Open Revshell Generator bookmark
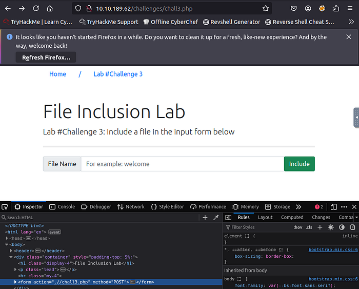This screenshot has width=359, height=289. (x=232, y=22)
